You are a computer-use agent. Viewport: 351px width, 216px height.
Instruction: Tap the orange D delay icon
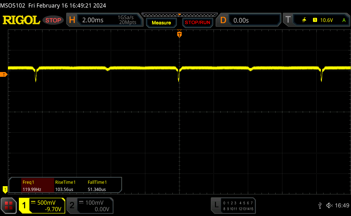[223, 20]
